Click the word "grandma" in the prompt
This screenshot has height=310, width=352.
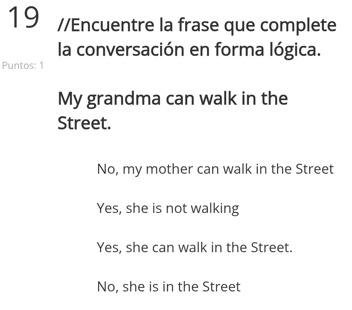(123, 99)
